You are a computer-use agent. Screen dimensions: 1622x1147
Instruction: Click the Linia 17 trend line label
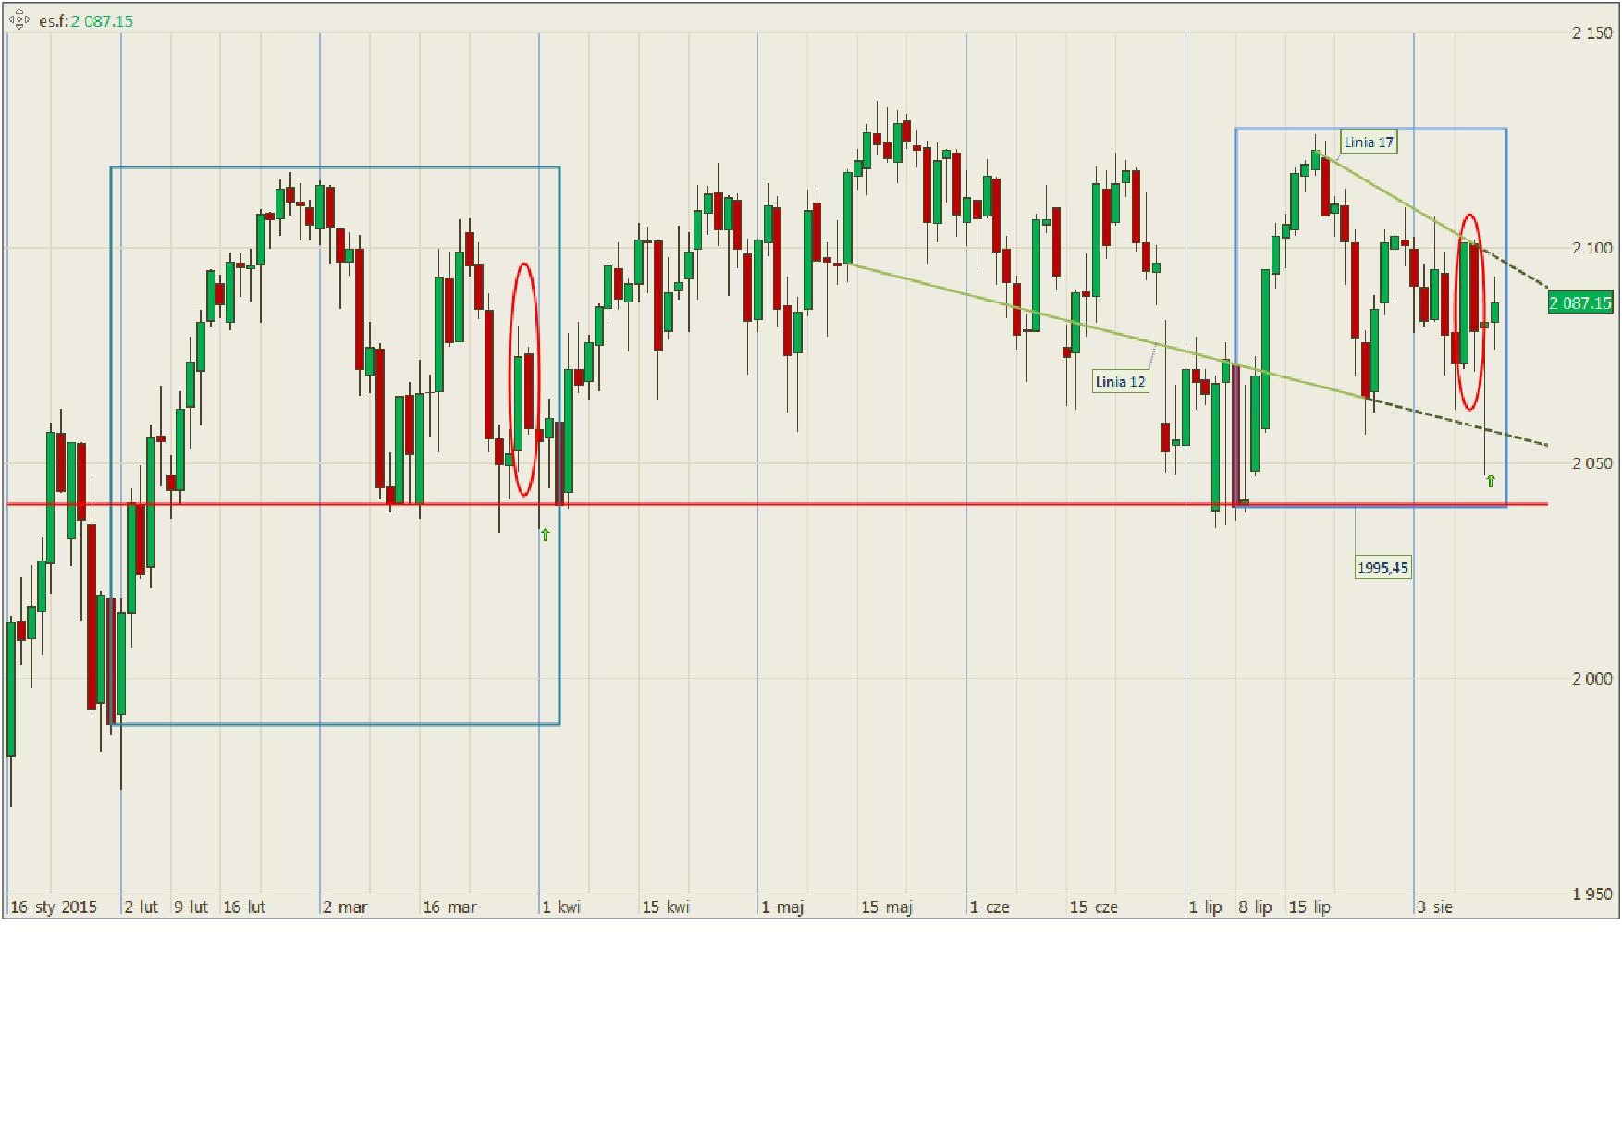point(1369,142)
